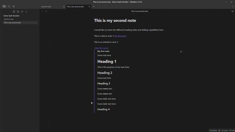Viewport: 235px width, 132px height.
Task: Click the 'Demo Vault YouTube' vault name
Action: pyautogui.click(x=11, y=16)
